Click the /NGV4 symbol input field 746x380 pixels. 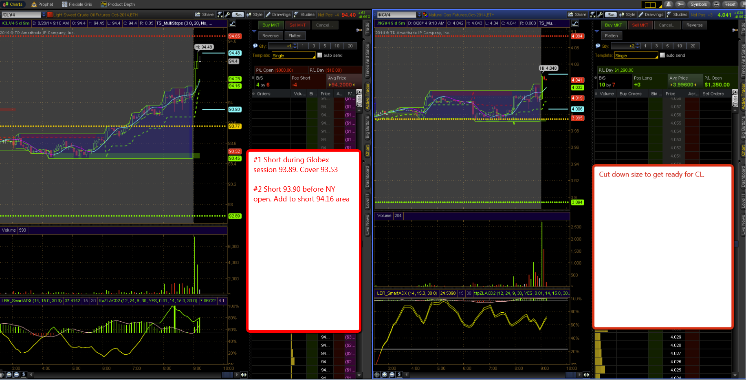pyautogui.click(x=396, y=15)
